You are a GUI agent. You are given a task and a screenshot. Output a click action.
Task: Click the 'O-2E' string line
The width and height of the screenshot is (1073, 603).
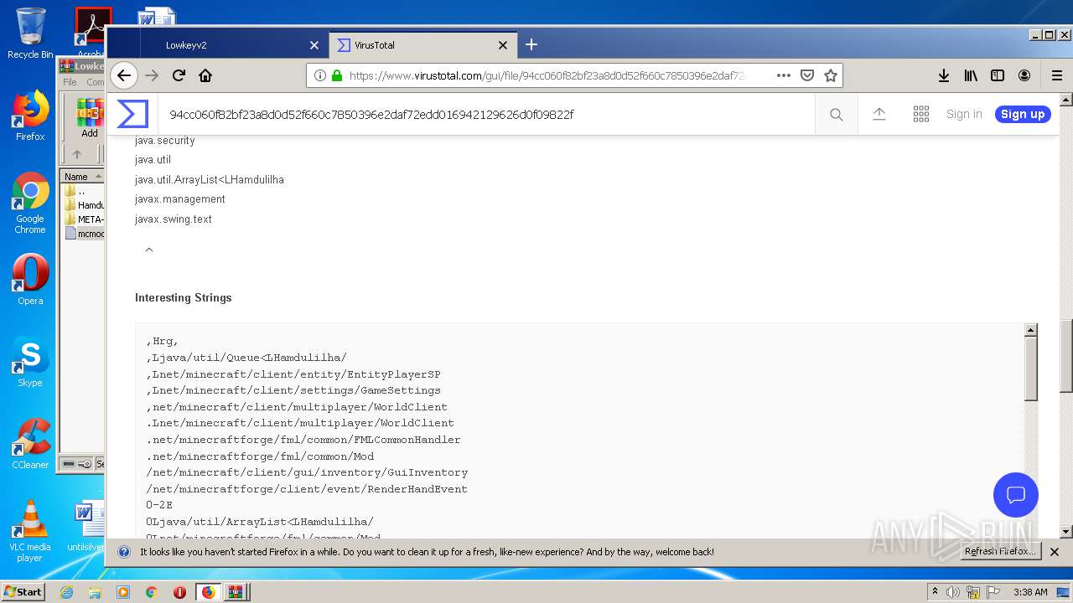(x=159, y=505)
